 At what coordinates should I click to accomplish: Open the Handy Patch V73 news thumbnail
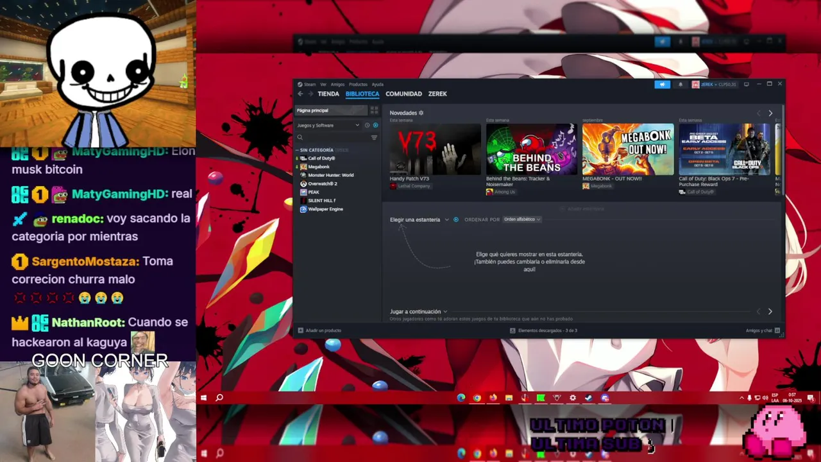coord(435,150)
